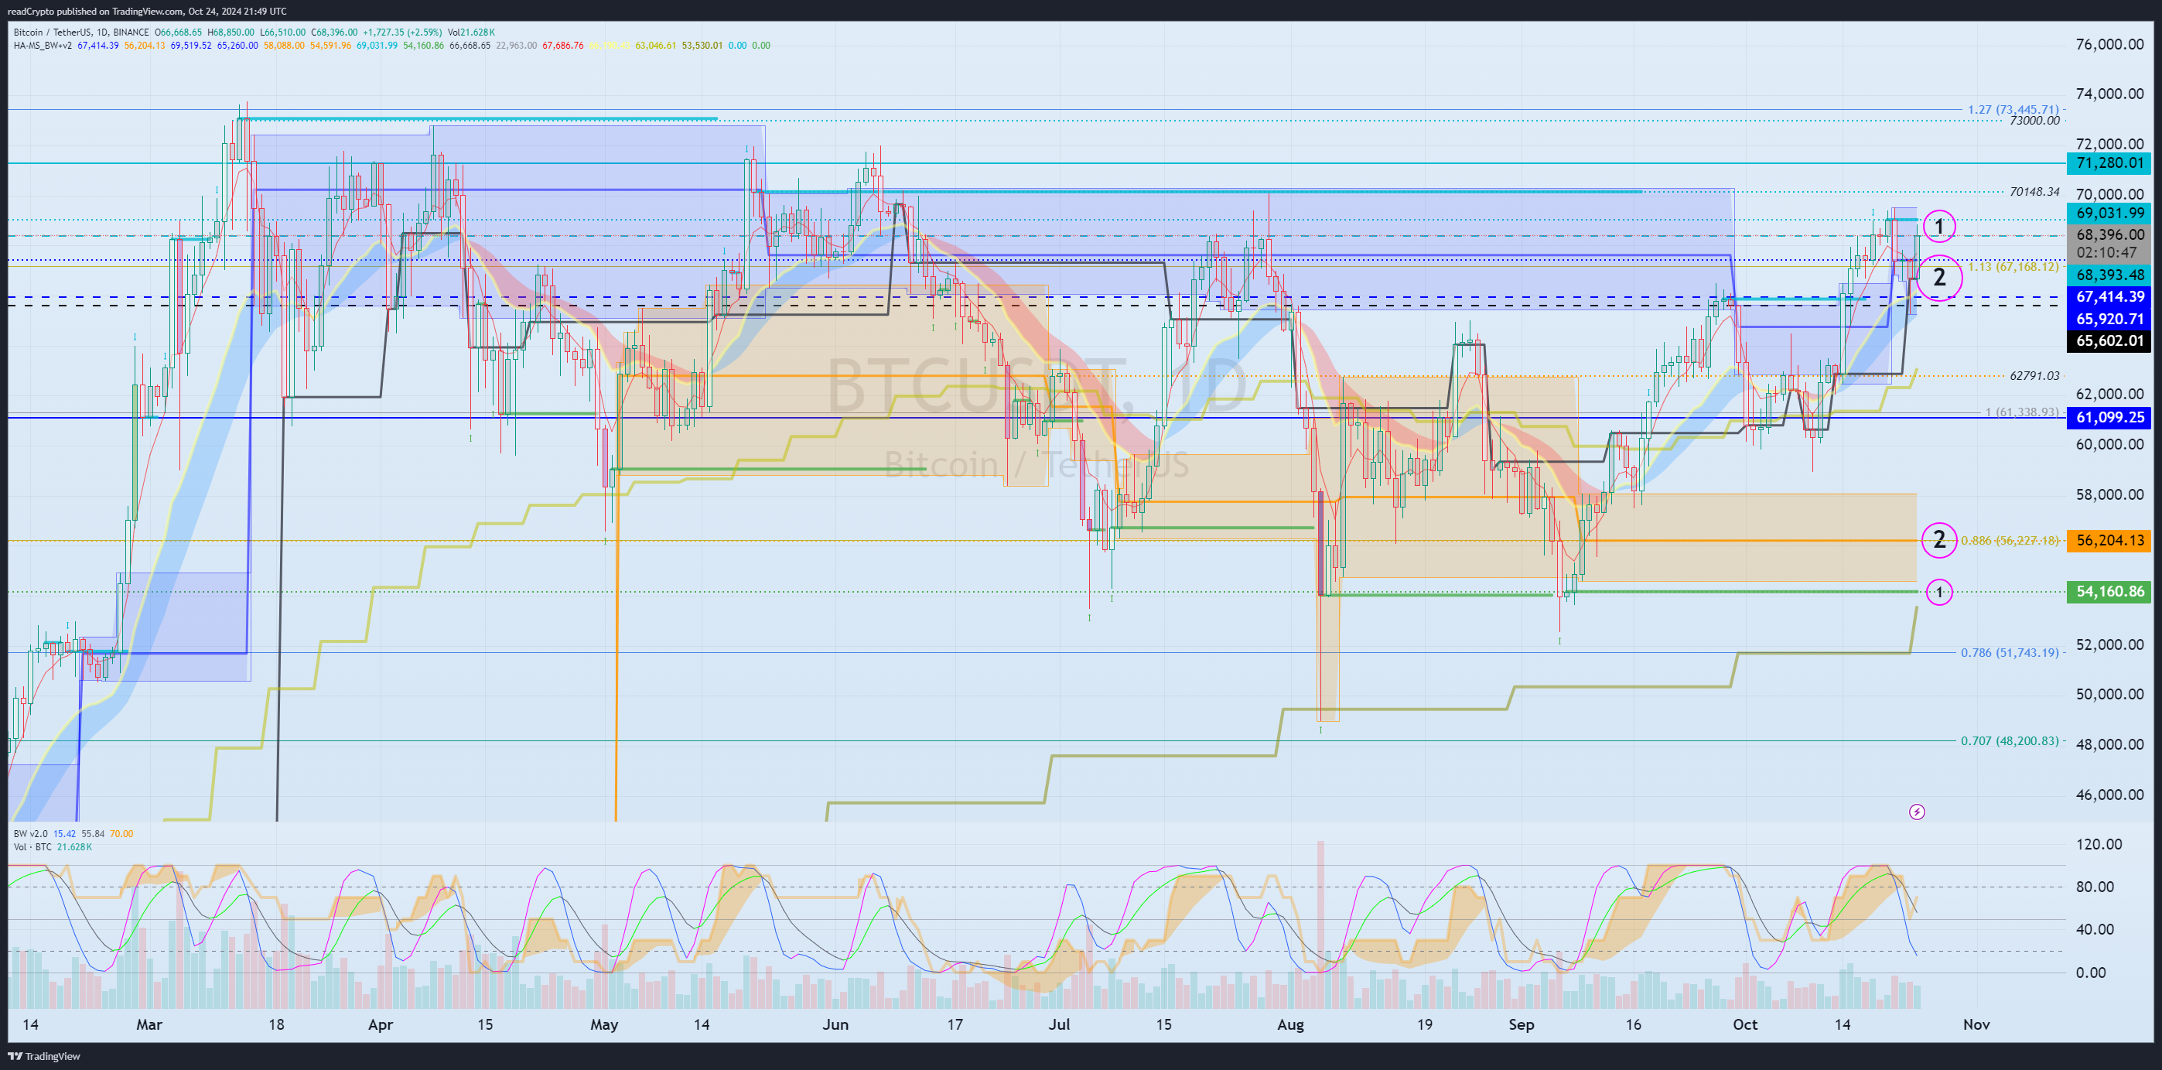Click the BW v2.0 indicator label

tap(30, 833)
